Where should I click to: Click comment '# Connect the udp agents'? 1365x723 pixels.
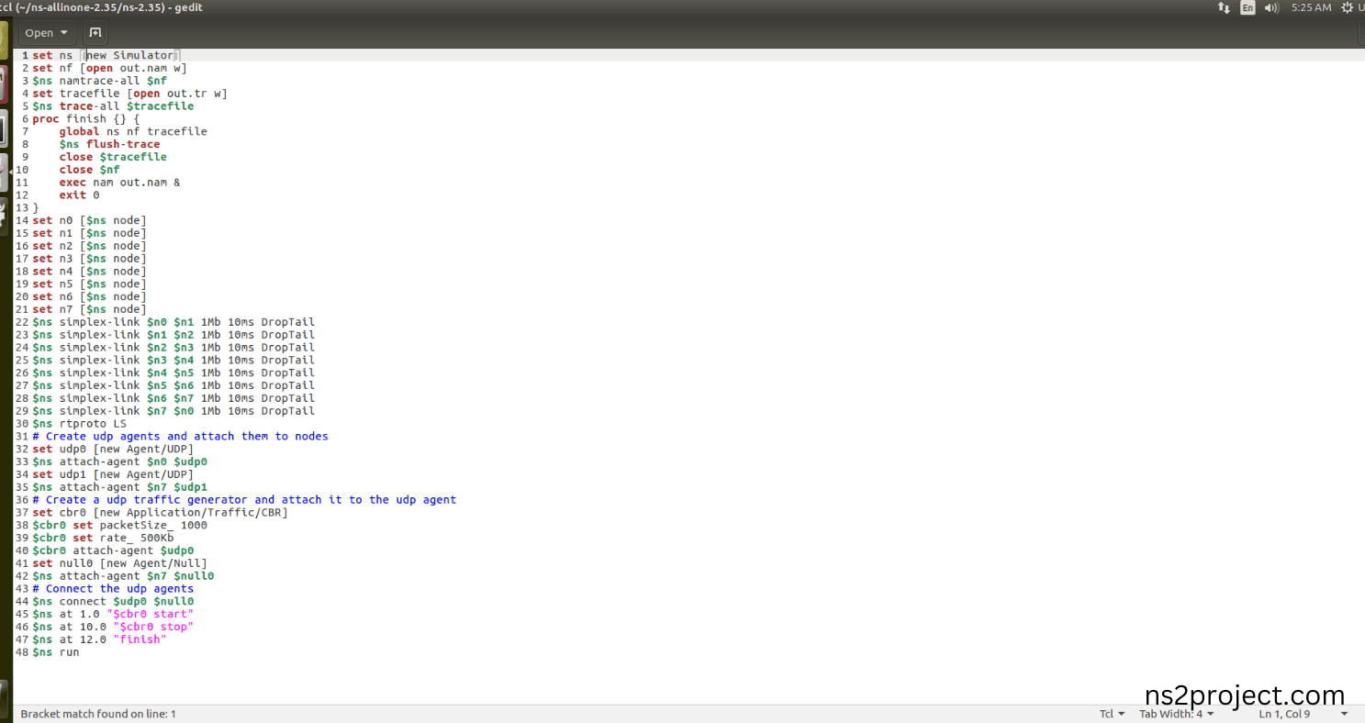pyautogui.click(x=113, y=589)
